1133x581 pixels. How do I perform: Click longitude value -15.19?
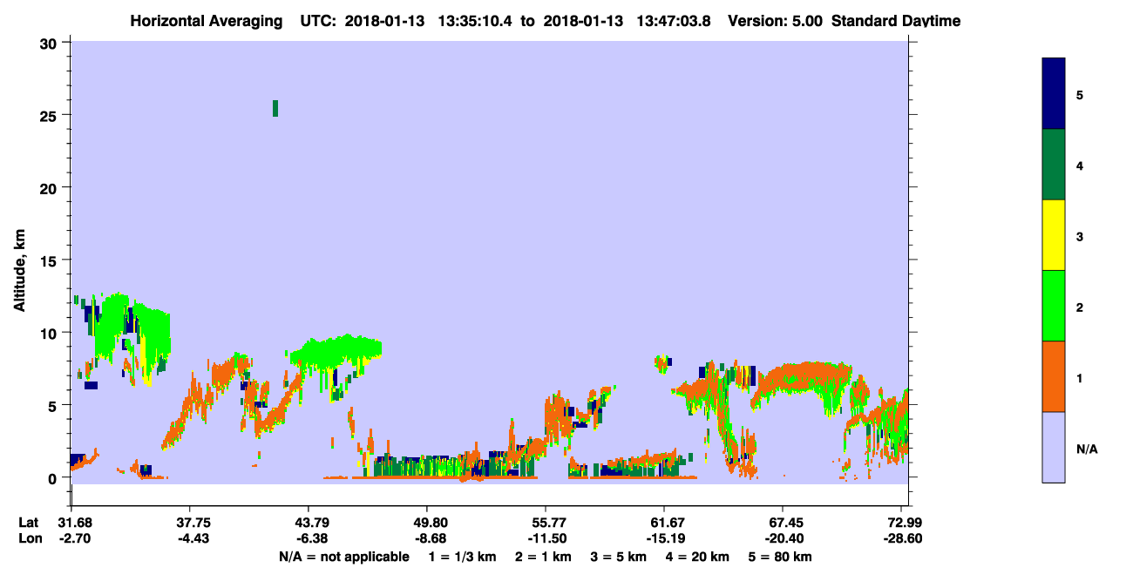[x=664, y=538]
